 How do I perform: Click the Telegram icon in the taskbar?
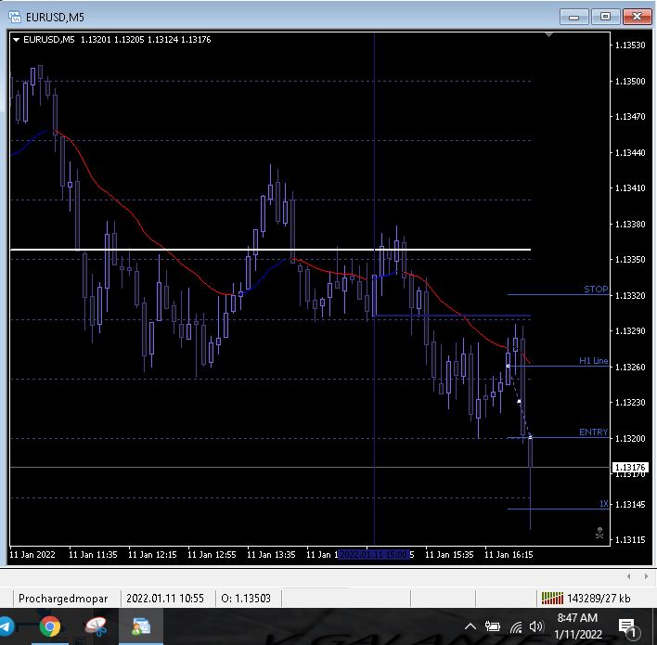pos(6,626)
